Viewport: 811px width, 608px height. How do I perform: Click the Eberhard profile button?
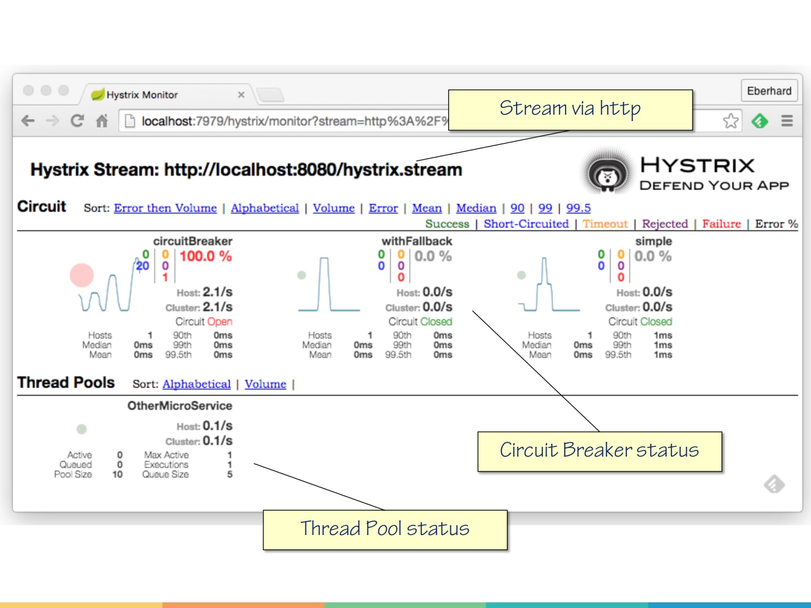[769, 91]
